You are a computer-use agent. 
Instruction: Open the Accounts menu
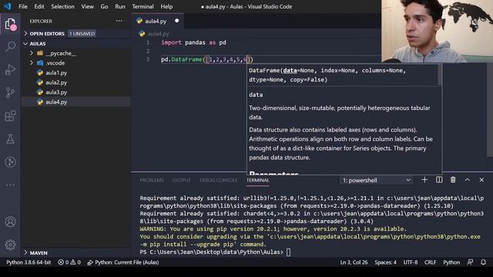(10, 222)
